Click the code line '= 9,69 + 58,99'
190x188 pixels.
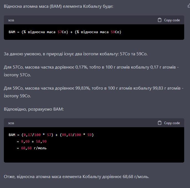click(x=31, y=142)
